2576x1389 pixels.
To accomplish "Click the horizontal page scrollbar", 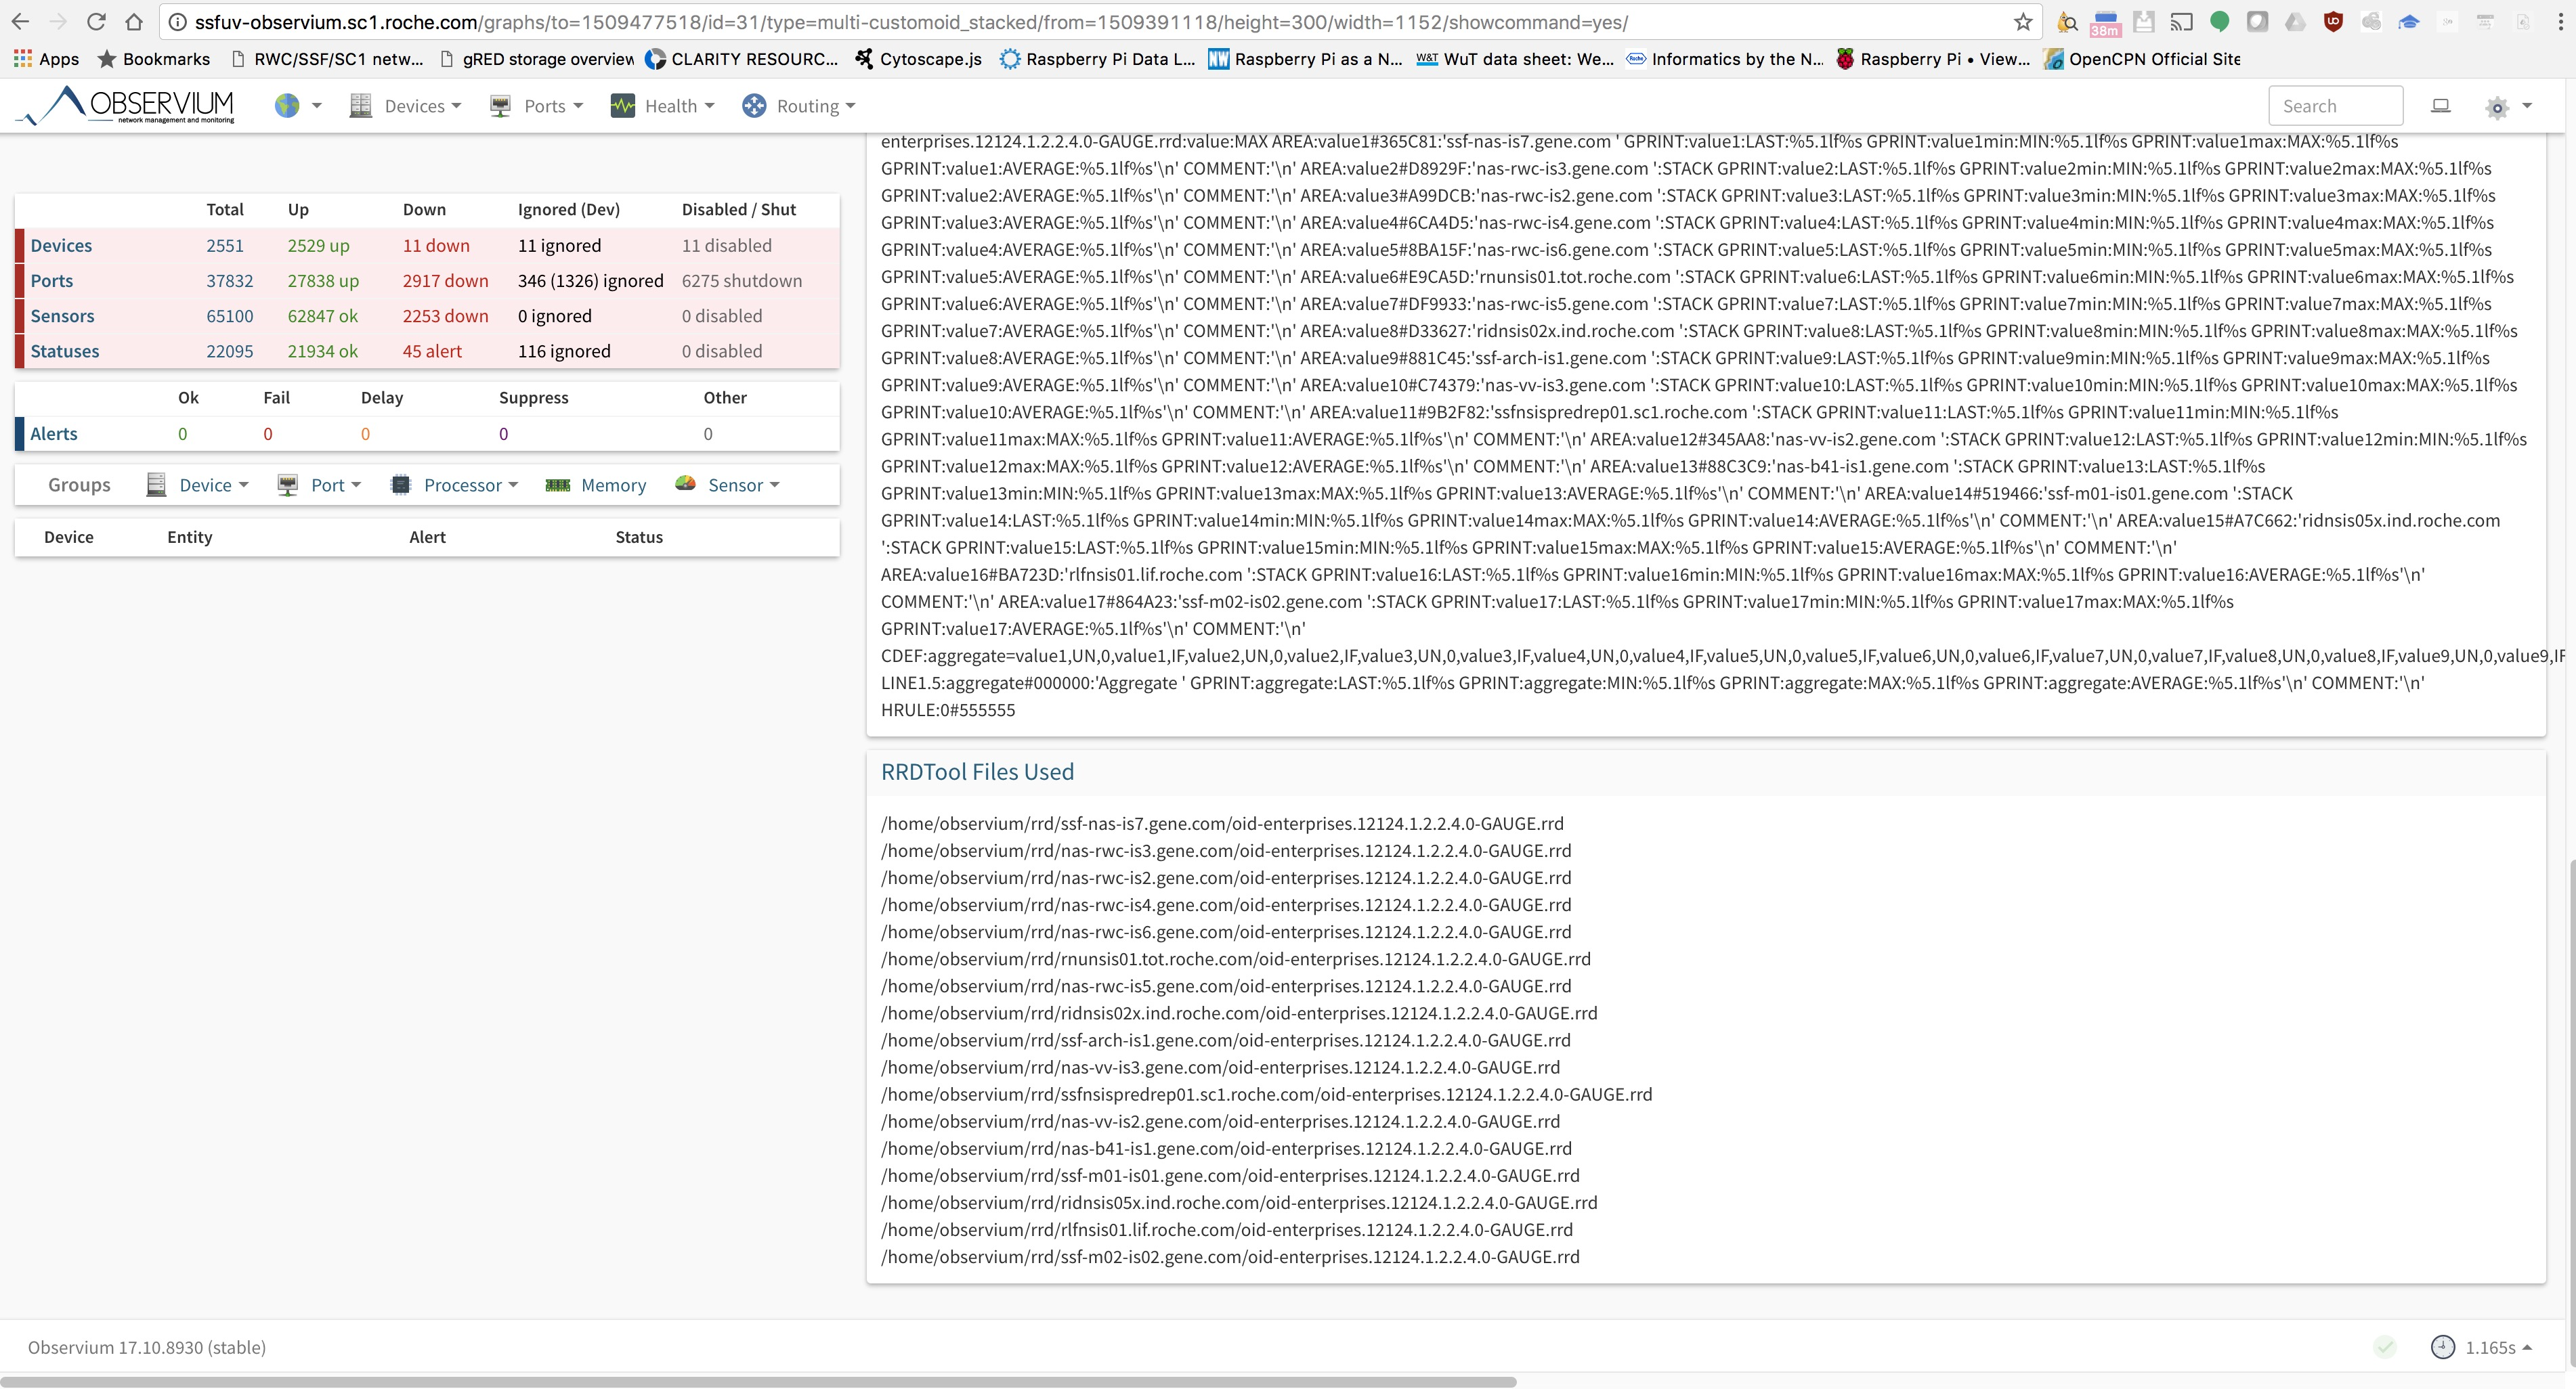I will tap(758, 1382).
